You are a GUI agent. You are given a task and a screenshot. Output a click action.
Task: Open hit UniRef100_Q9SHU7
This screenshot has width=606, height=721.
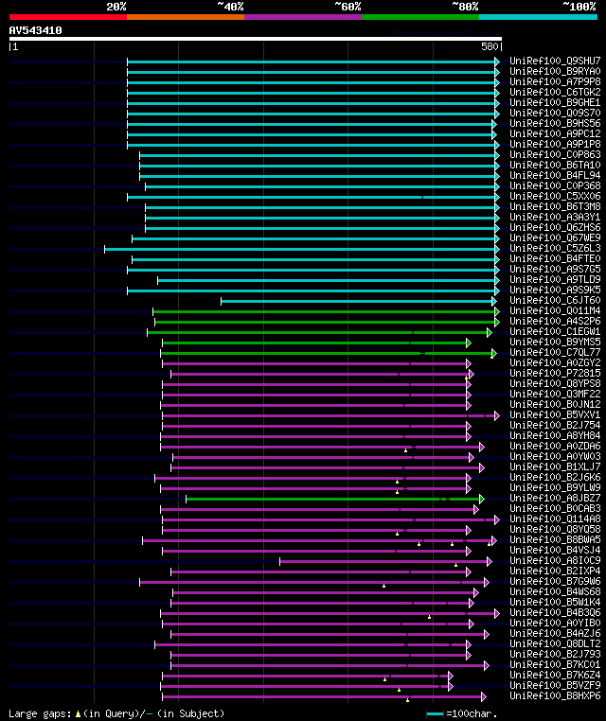pos(555,61)
